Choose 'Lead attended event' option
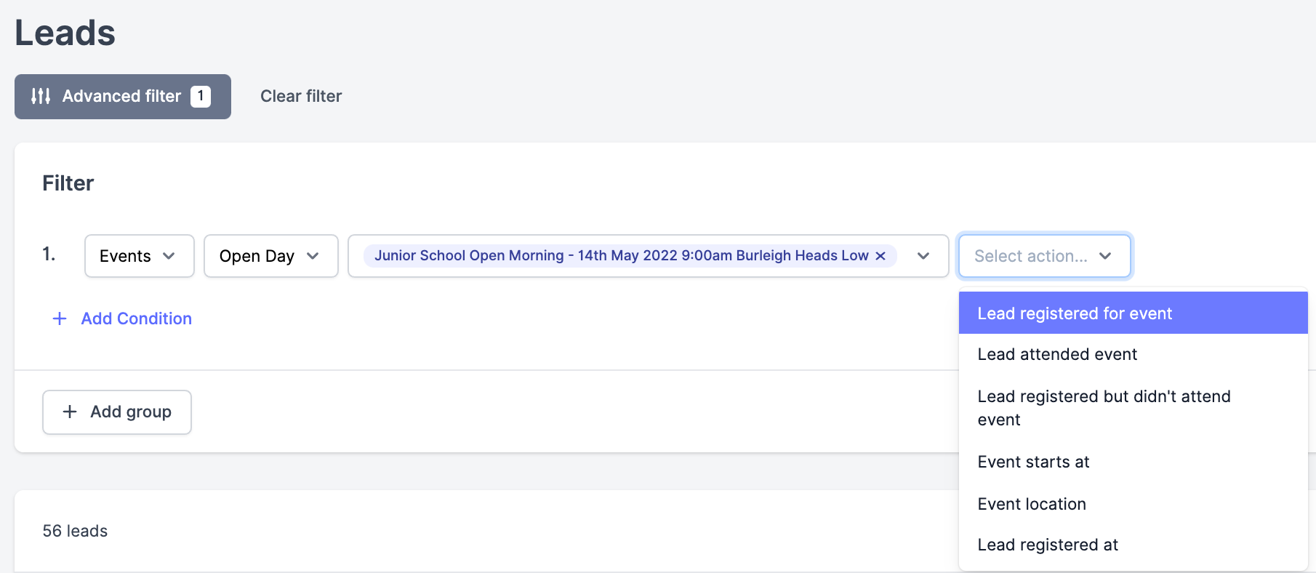The height and width of the screenshot is (573, 1316). tap(1133, 354)
